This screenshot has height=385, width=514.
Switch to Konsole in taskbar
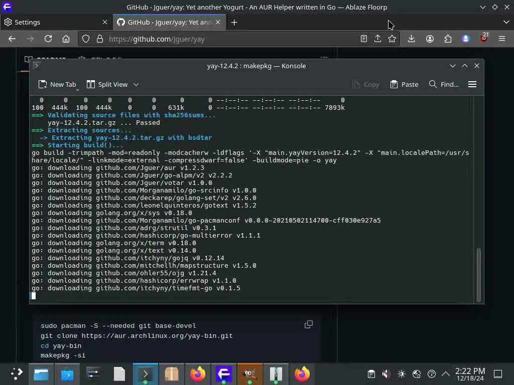146,374
